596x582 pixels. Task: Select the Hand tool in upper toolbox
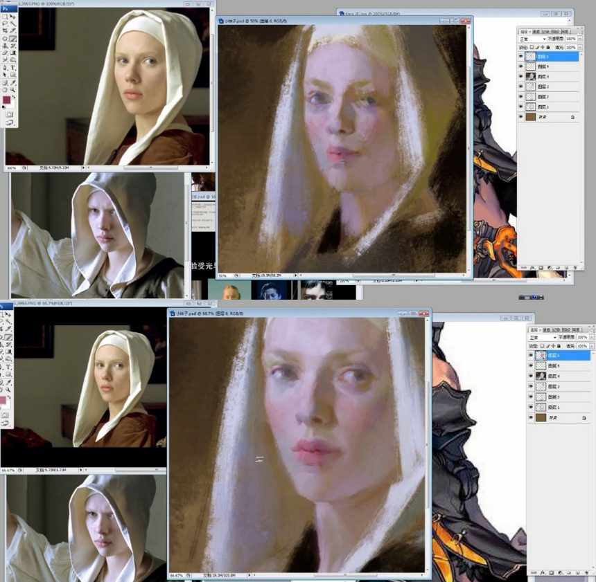[5, 90]
